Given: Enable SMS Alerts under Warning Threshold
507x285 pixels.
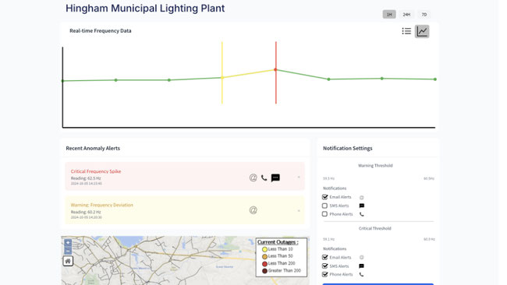Looking at the screenshot, I should (324, 206).
